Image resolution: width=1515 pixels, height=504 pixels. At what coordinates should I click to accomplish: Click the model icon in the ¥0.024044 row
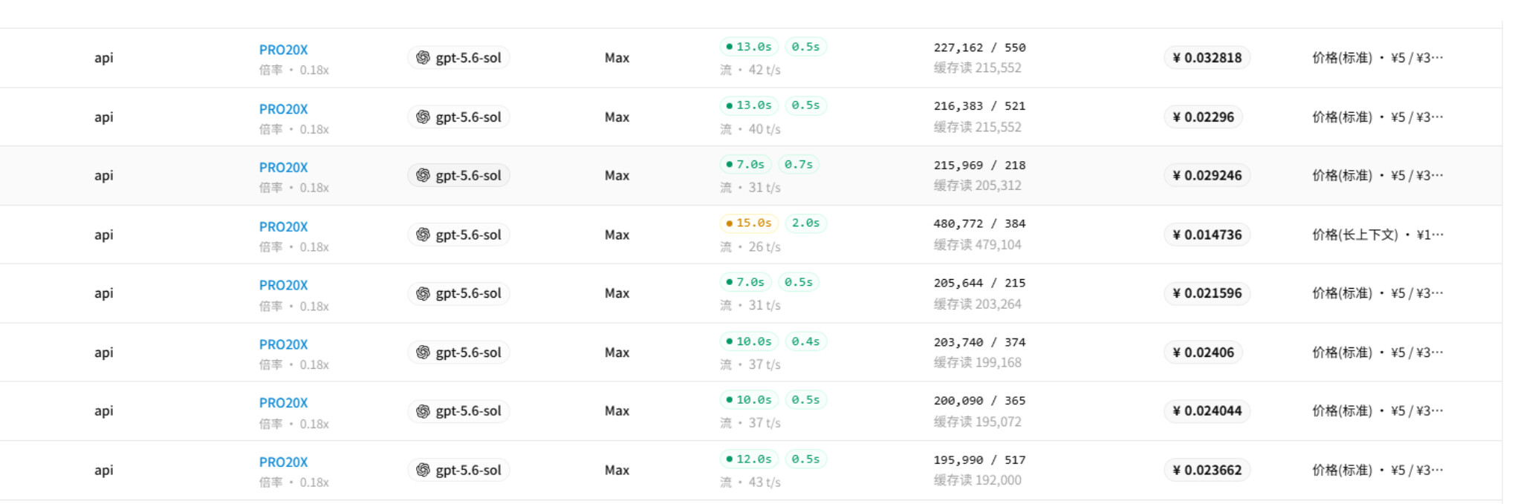423,411
